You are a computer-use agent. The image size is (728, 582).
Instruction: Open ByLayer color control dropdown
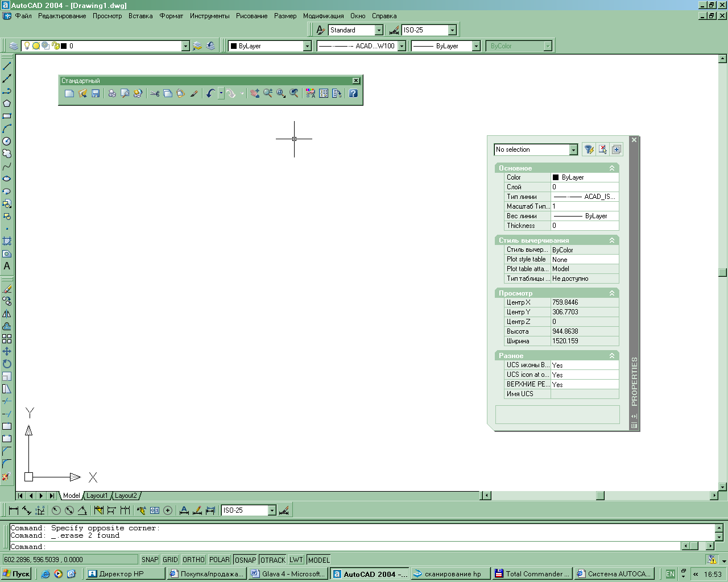(x=307, y=46)
